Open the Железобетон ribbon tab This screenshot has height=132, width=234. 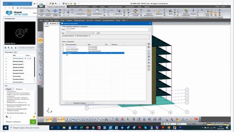click(129, 7)
